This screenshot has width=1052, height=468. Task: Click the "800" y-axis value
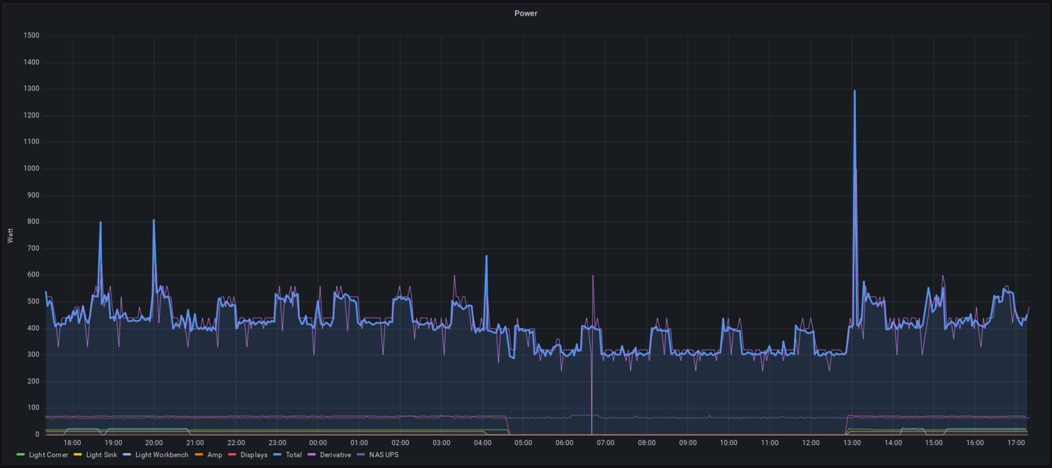[x=33, y=222]
